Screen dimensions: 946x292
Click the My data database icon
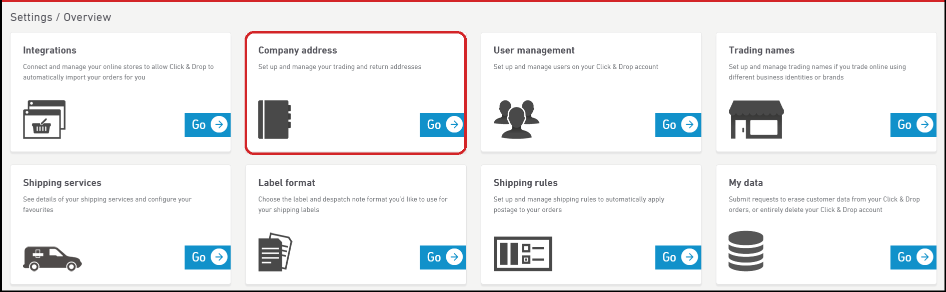tap(746, 251)
